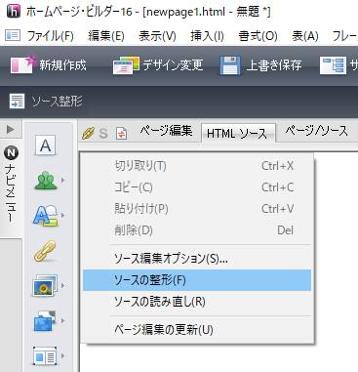
Task: Open the ファイル(F) menu
Action: tap(51, 36)
